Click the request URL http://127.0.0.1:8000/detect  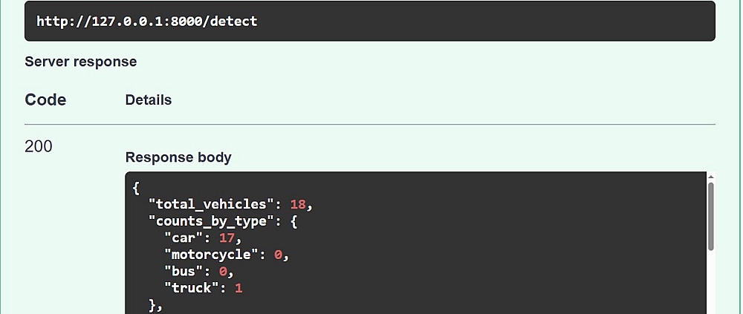pos(147,22)
